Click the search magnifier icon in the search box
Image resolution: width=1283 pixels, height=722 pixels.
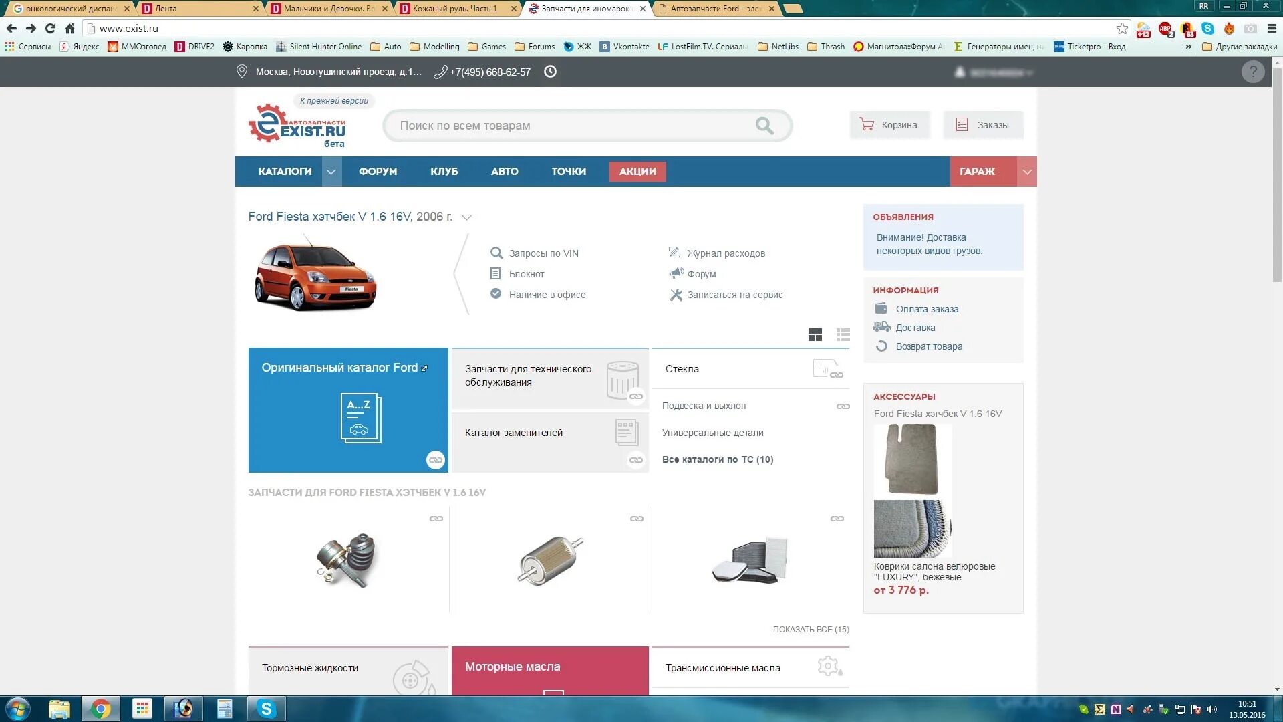(x=764, y=125)
